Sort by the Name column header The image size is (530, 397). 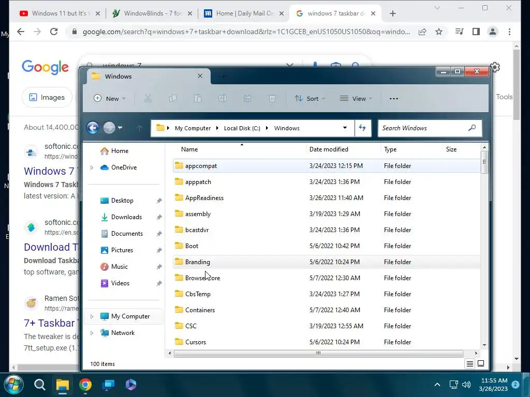[189, 149]
